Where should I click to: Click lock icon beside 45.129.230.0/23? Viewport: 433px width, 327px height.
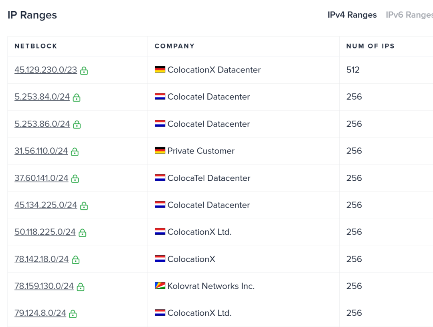pyautogui.click(x=84, y=71)
